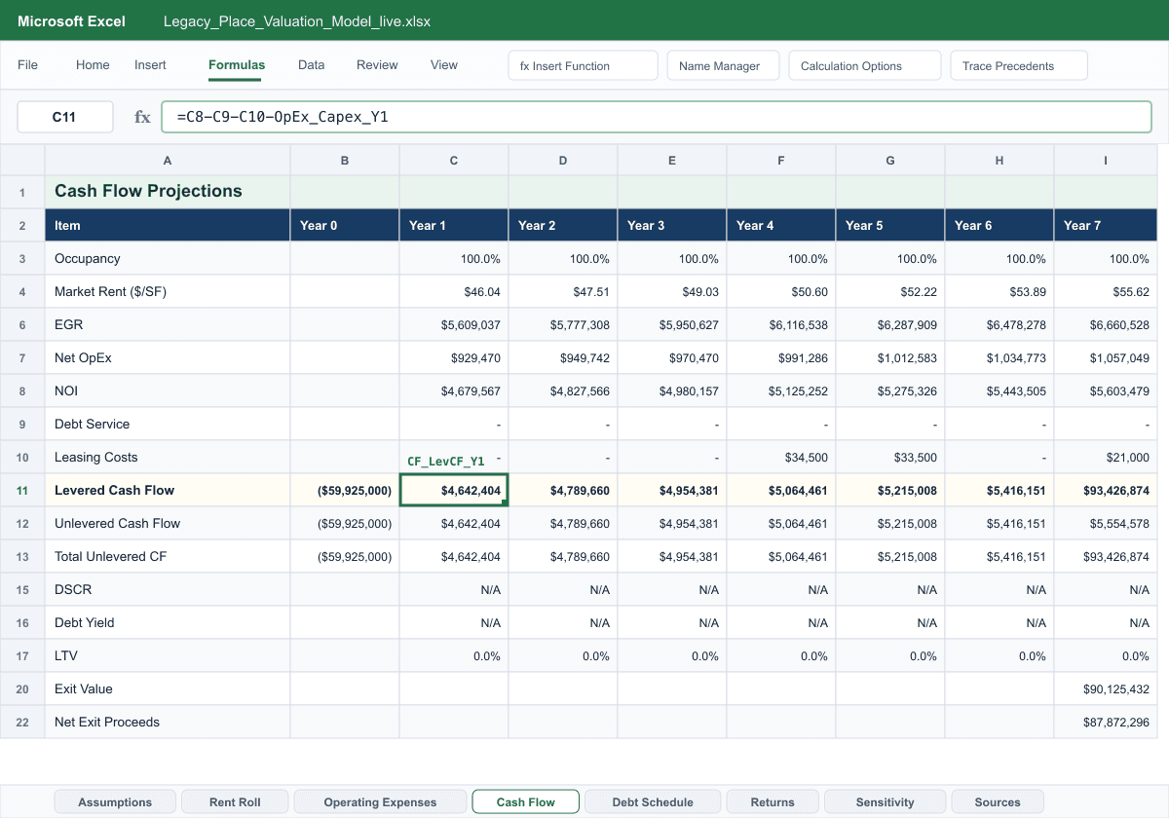The height and width of the screenshot is (818, 1169).
Task: Click the Year 4 Leasing Costs $34,500
Action: [781, 457]
